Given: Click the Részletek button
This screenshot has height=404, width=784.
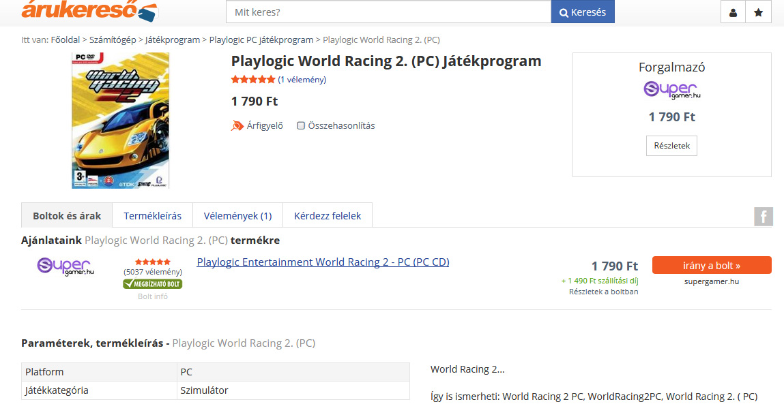Looking at the screenshot, I should click(671, 146).
